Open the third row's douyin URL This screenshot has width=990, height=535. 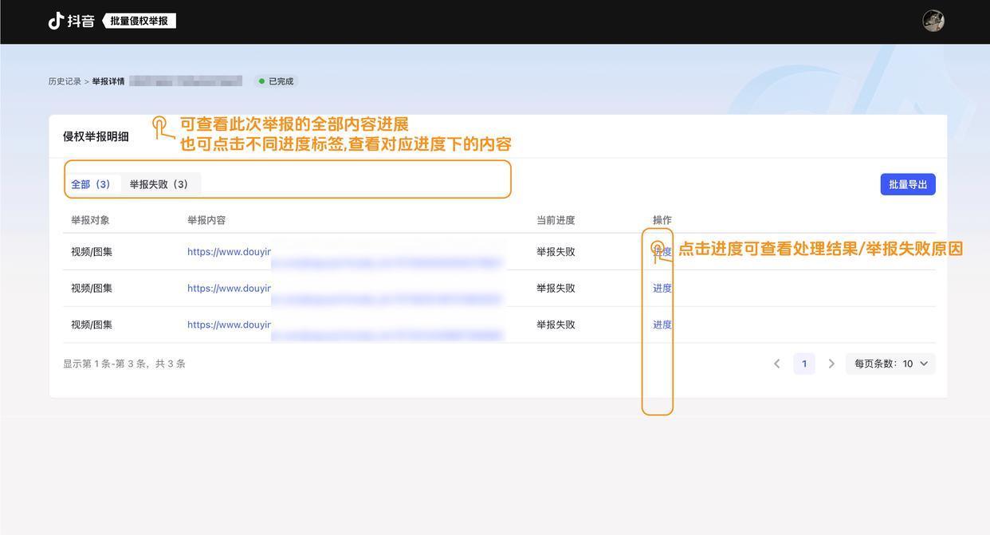230,325
